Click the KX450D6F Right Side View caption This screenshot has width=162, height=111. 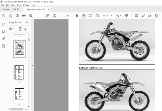click(x=91, y=68)
